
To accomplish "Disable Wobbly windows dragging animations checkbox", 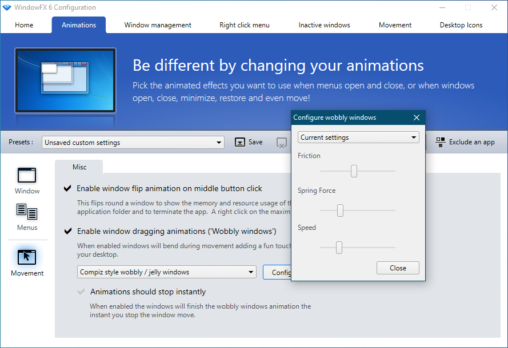I will [x=67, y=231].
